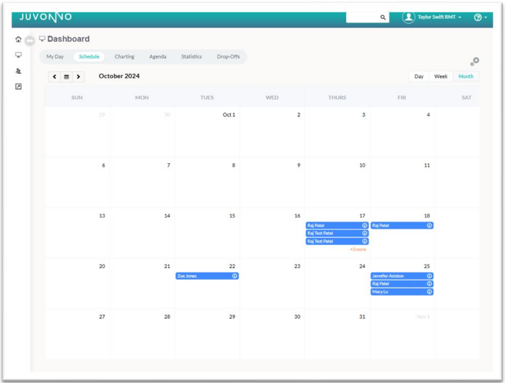Open the settings gears icon
The width and height of the screenshot is (505, 383).
474,60
